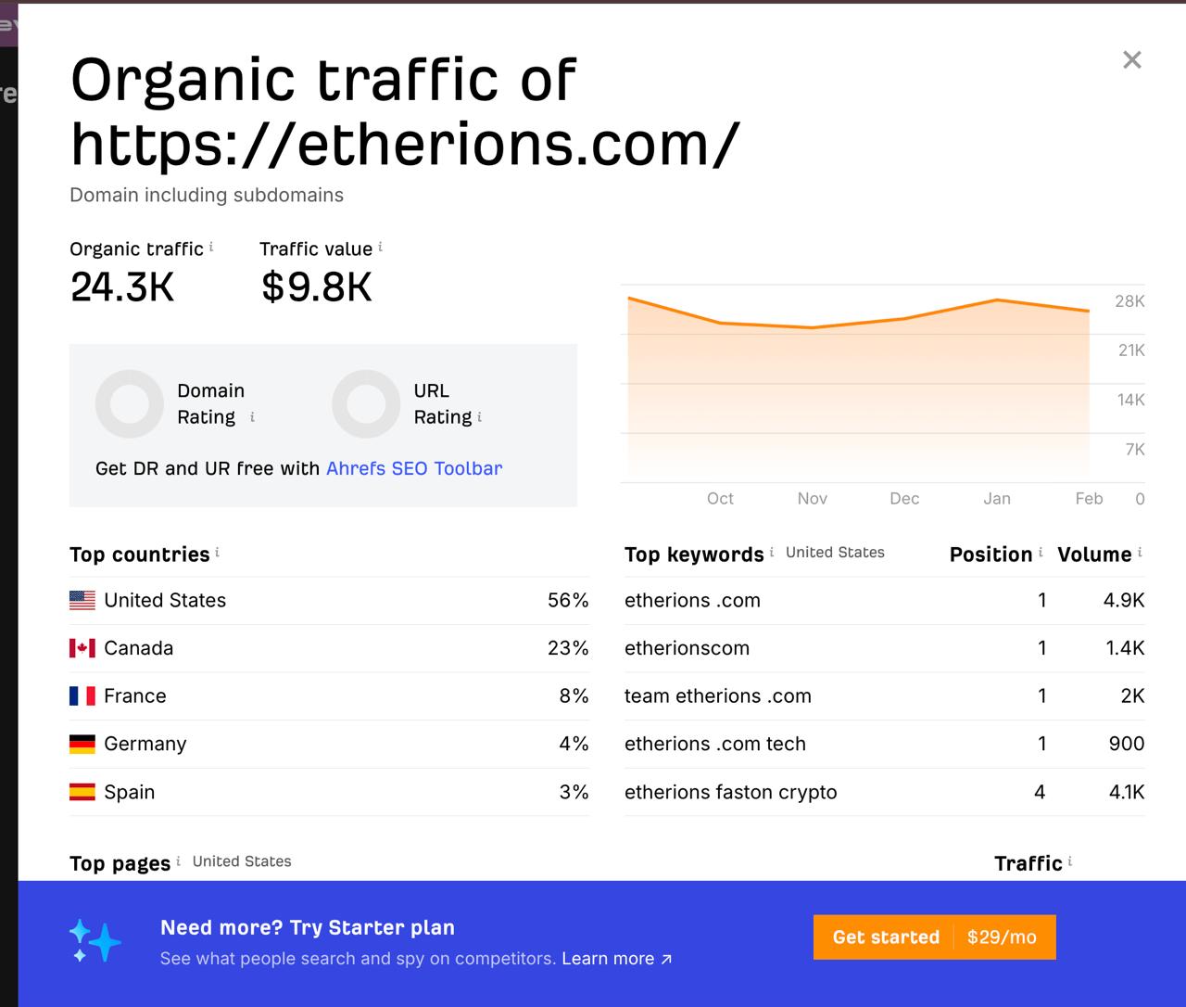Viewport: 1186px width, 1007px height.
Task: Click info icon next to Organic traffic
Action: (x=211, y=247)
